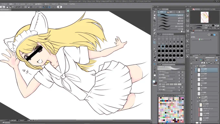The image size is (220, 124).
Task: Toggle visibility of the top layer folder
Action: point(192,66)
